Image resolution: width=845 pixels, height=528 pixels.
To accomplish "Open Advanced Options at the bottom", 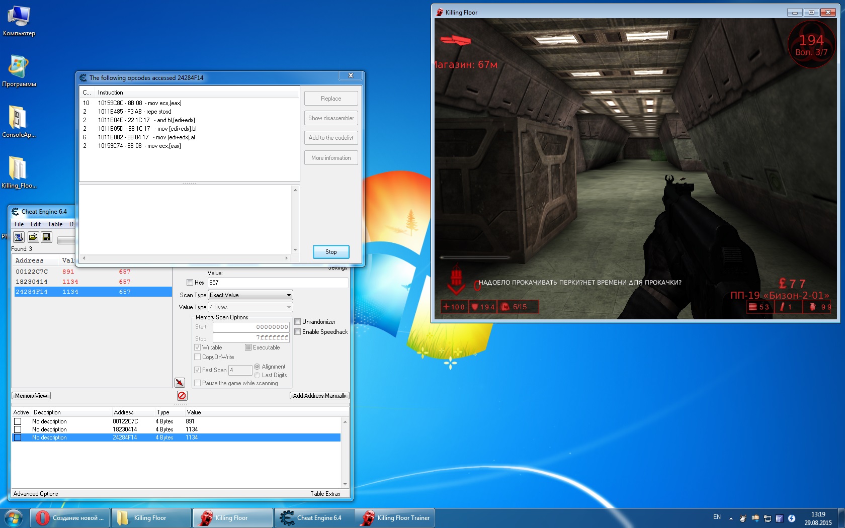I will coord(36,494).
